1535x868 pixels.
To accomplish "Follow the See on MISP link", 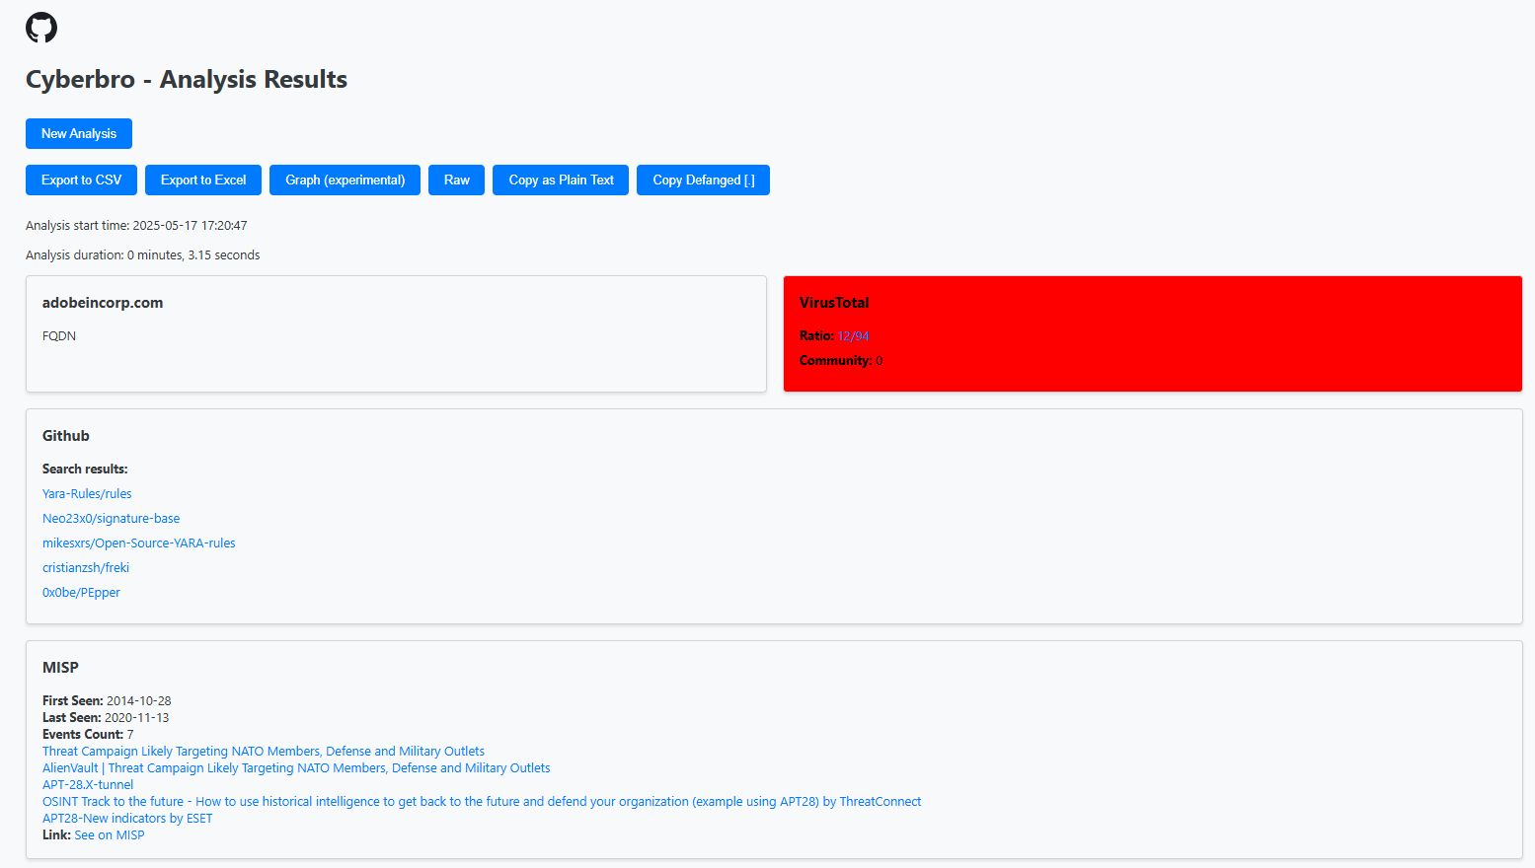I will click(110, 835).
